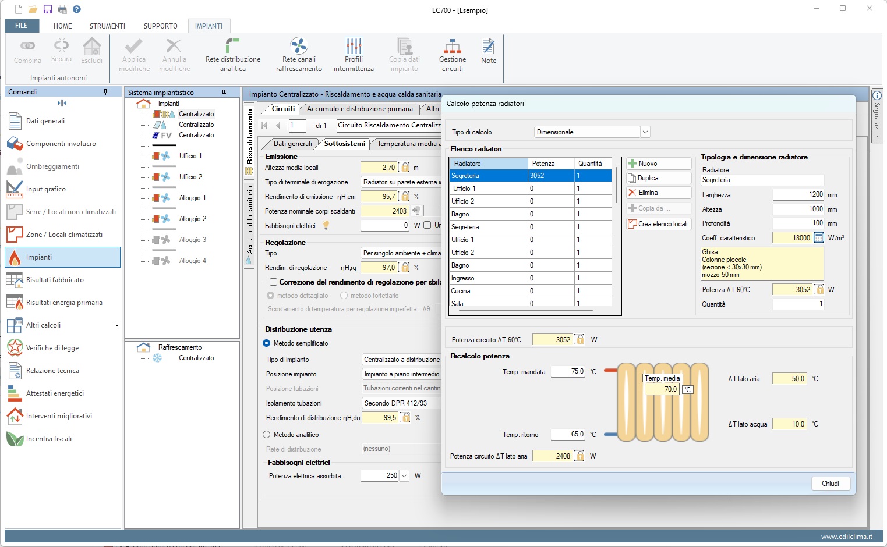
Task: Open Tipo di calcolo dropdown
Action: coord(645,132)
